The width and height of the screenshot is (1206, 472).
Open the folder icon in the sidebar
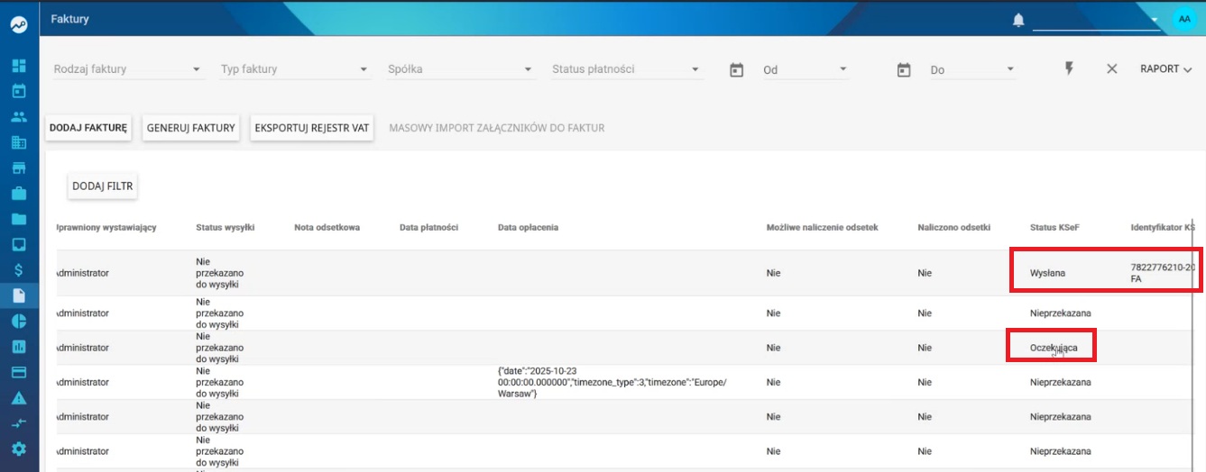click(x=19, y=219)
